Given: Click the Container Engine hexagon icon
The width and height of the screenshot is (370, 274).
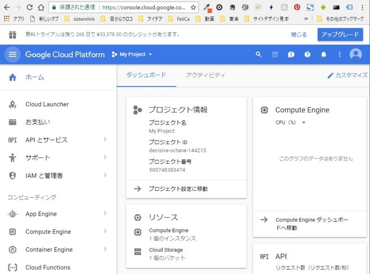Looking at the screenshot, I should pos(12,250).
